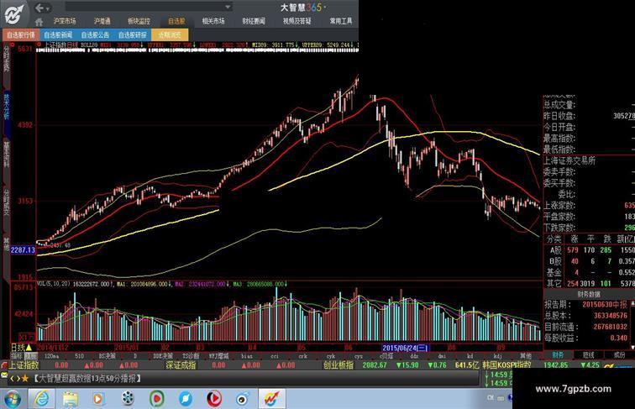Viewport: 635px width, 409px height.
Task: Open the 沪港通 menu
Action: (x=102, y=21)
